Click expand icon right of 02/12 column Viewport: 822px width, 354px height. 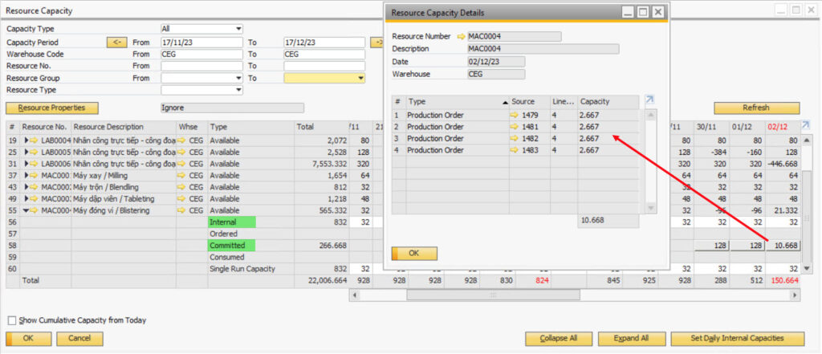click(x=805, y=125)
